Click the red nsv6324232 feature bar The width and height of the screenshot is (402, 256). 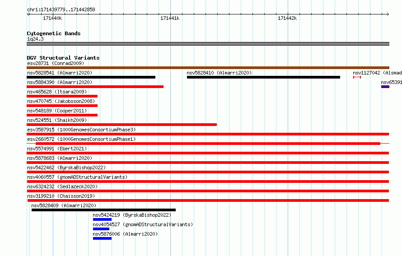point(208,191)
